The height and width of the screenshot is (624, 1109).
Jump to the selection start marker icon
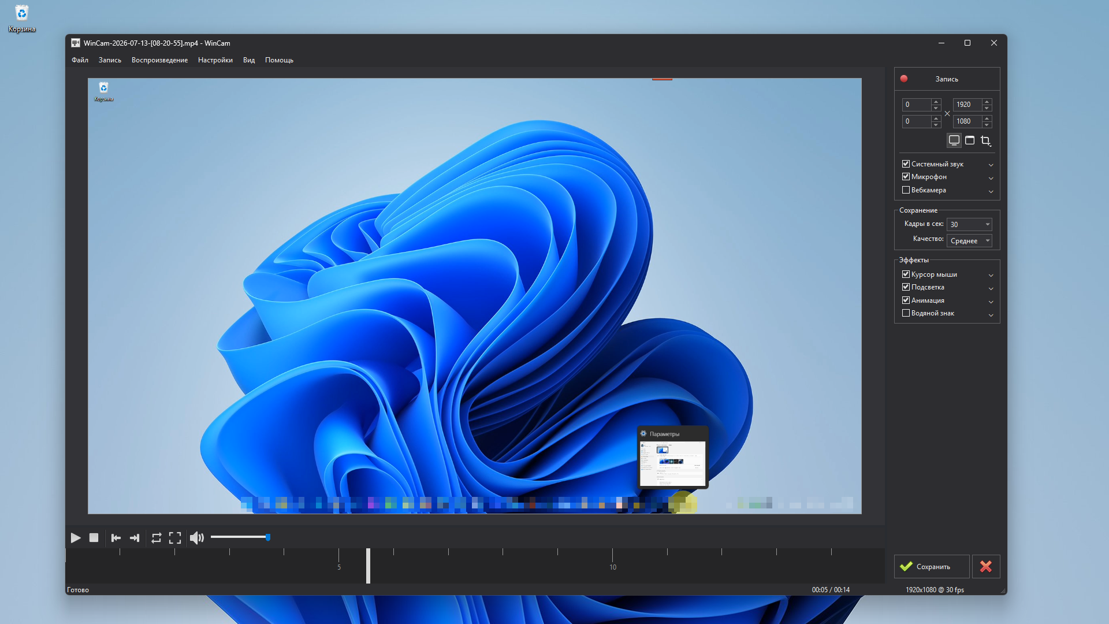click(x=116, y=538)
